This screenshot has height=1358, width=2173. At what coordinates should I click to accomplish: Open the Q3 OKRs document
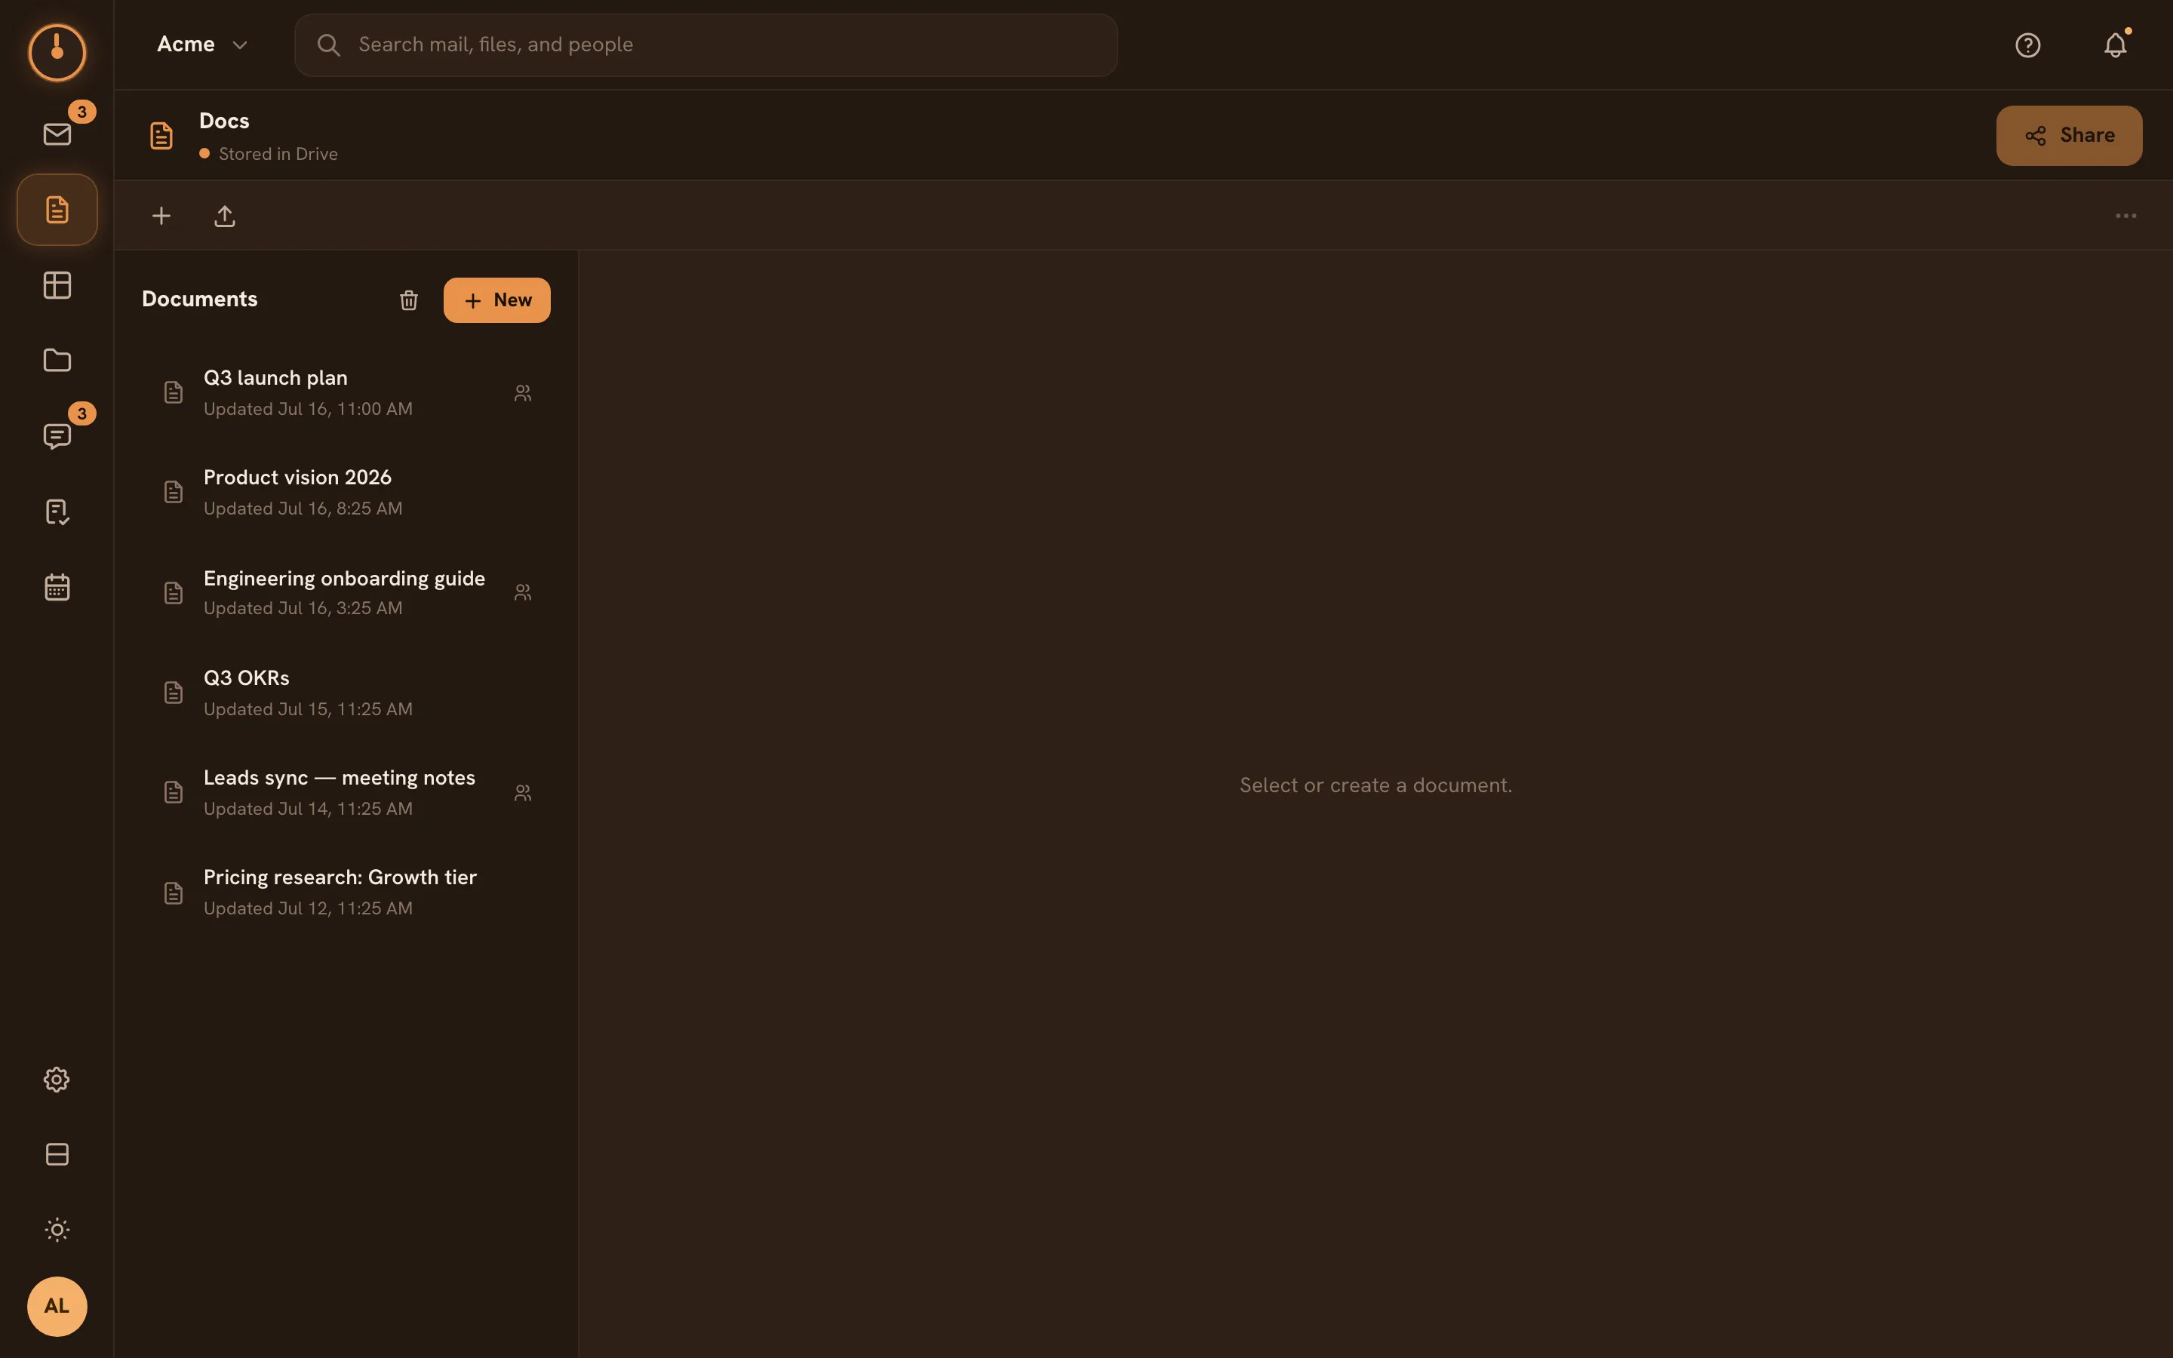pyautogui.click(x=346, y=693)
